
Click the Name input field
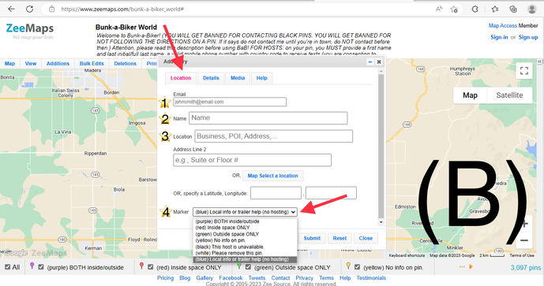coord(268,118)
